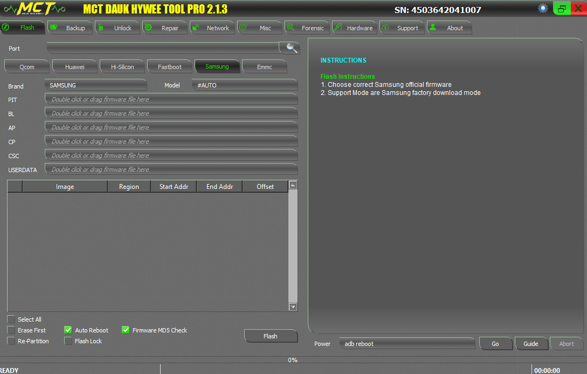The height and width of the screenshot is (374, 587).
Task: Click the Guide button
Action: (x=531, y=343)
